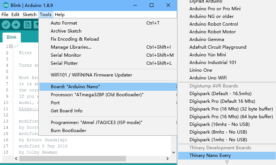
Task: Select Arduino Robot Motor board
Action: click(227, 32)
